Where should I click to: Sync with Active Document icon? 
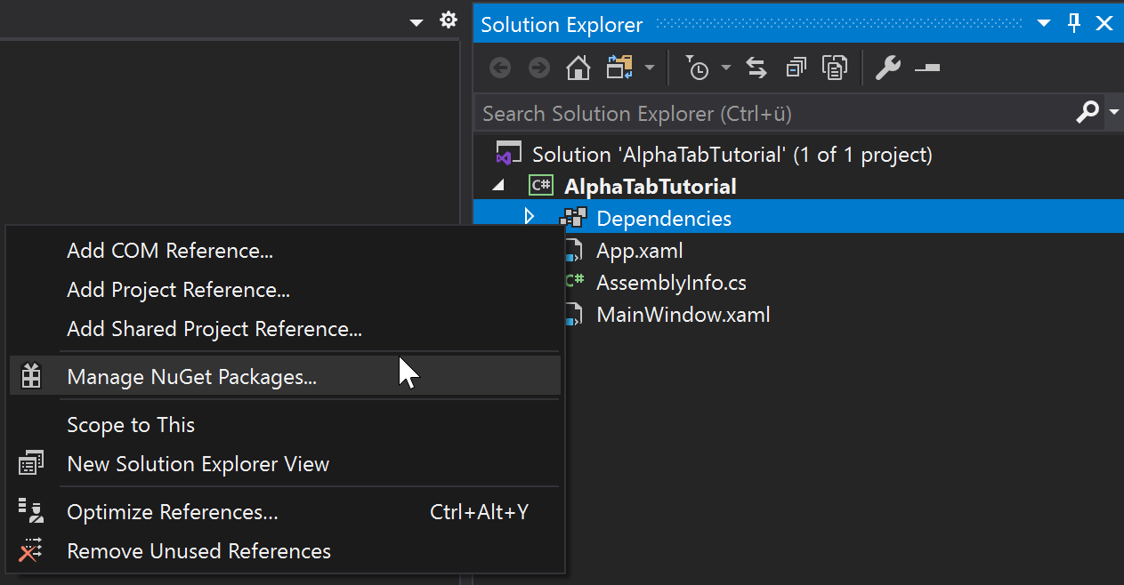tap(756, 68)
